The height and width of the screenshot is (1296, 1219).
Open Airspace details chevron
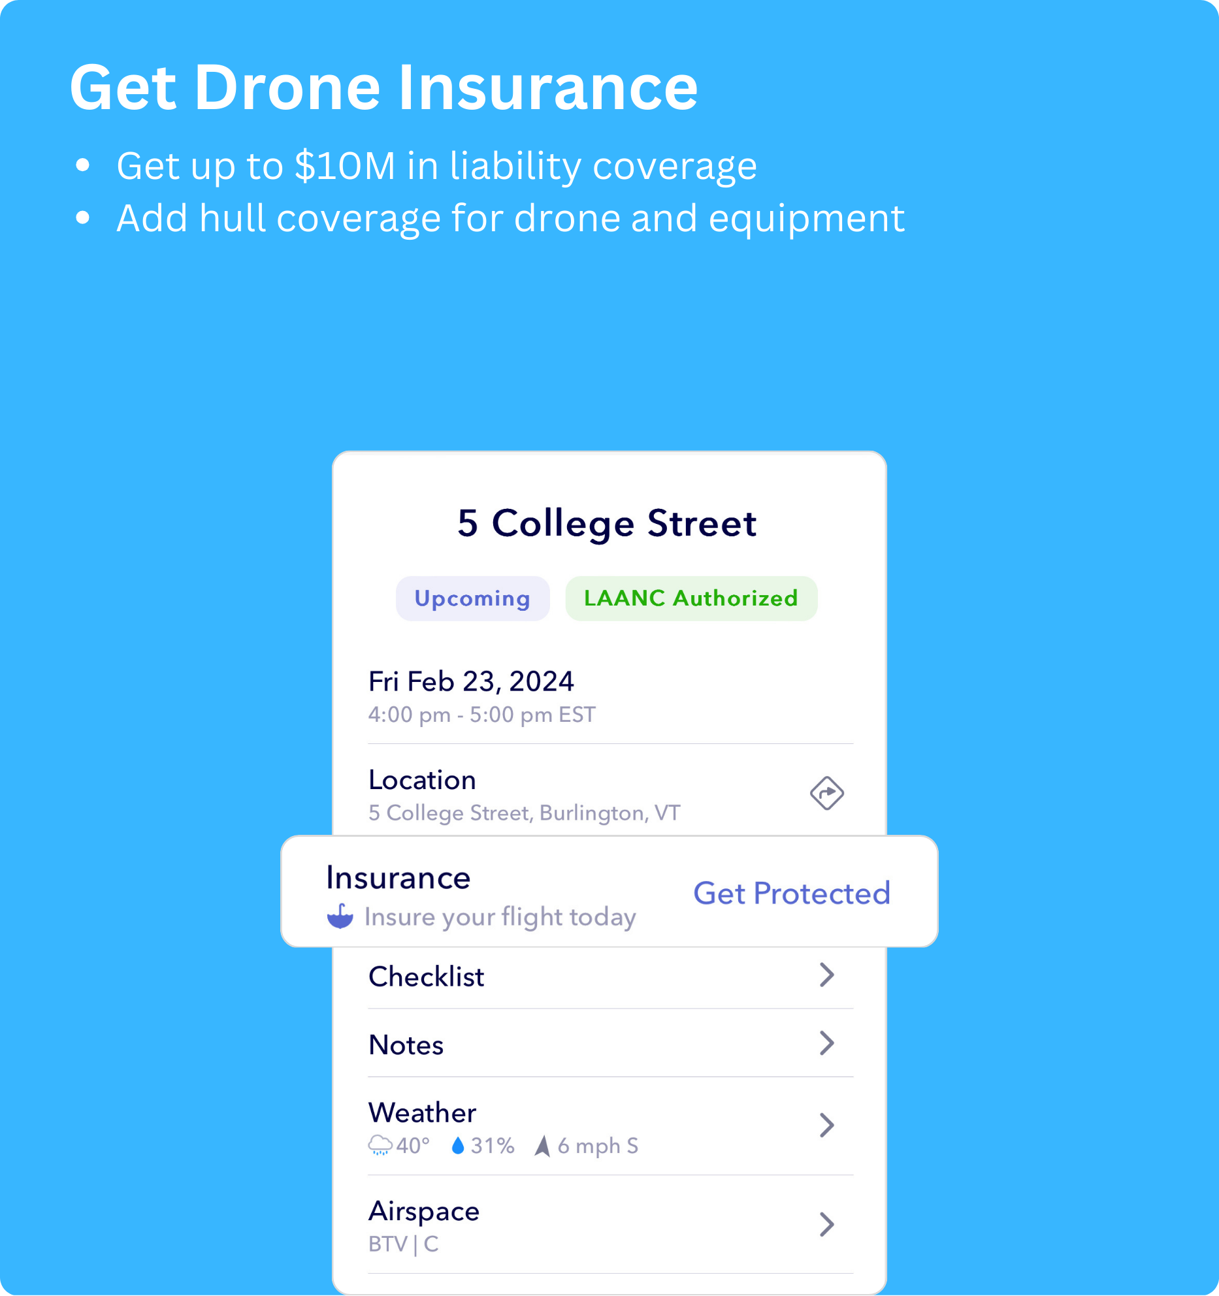827,1225
